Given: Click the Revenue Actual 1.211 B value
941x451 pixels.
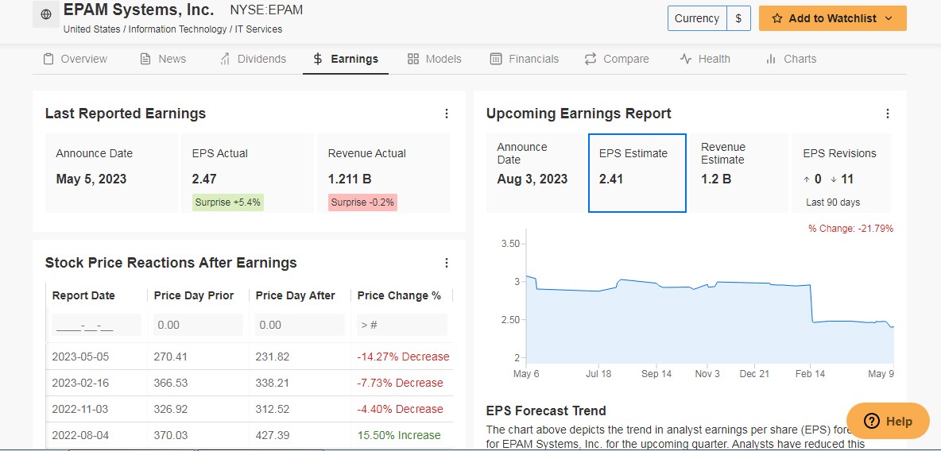Looking at the screenshot, I should coord(349,179).
